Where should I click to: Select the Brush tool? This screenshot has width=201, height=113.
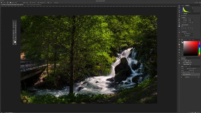pos(14,29)
